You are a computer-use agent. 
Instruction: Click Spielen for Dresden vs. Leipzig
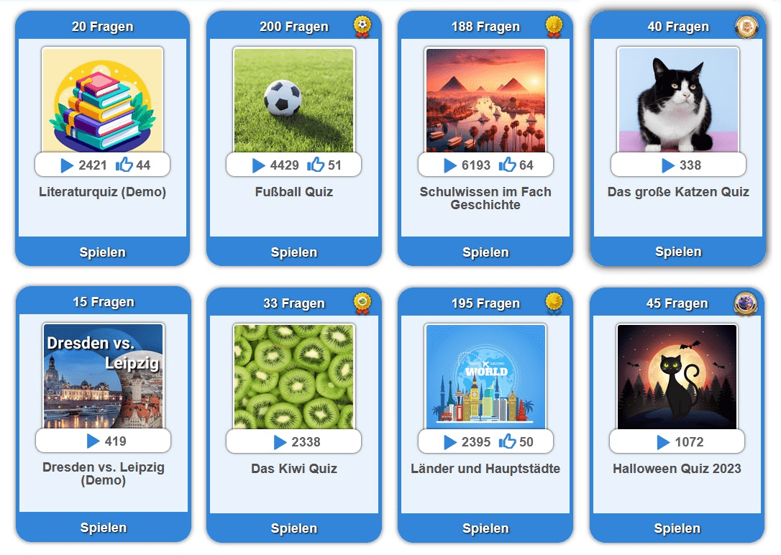(103, 528)
